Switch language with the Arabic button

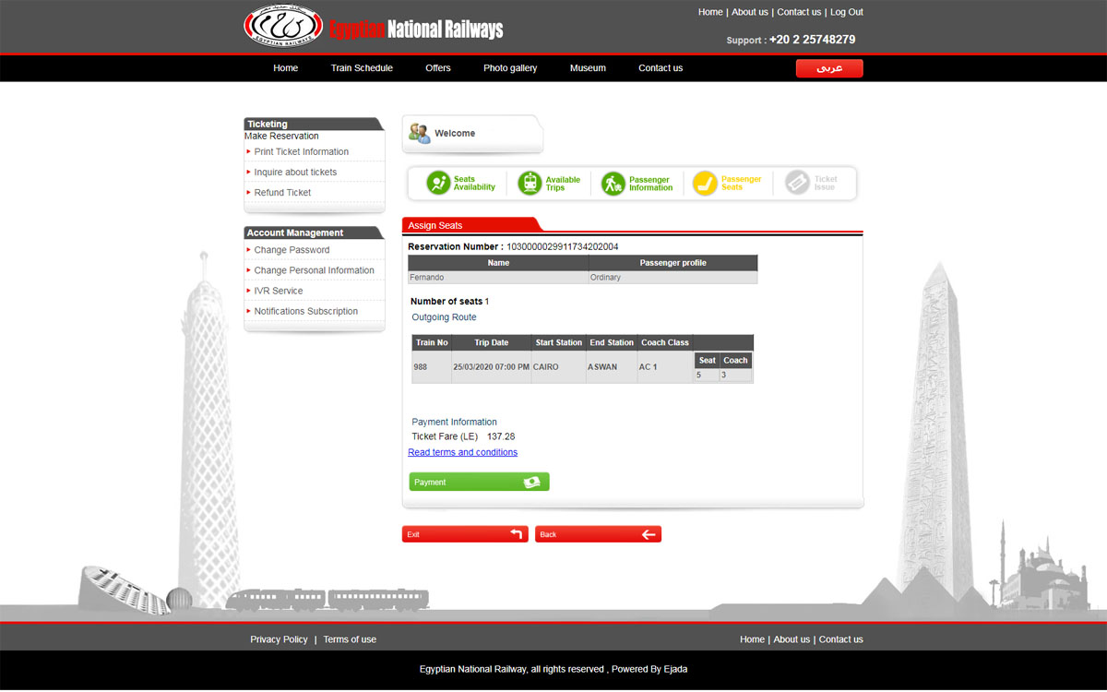pos(829,68)
